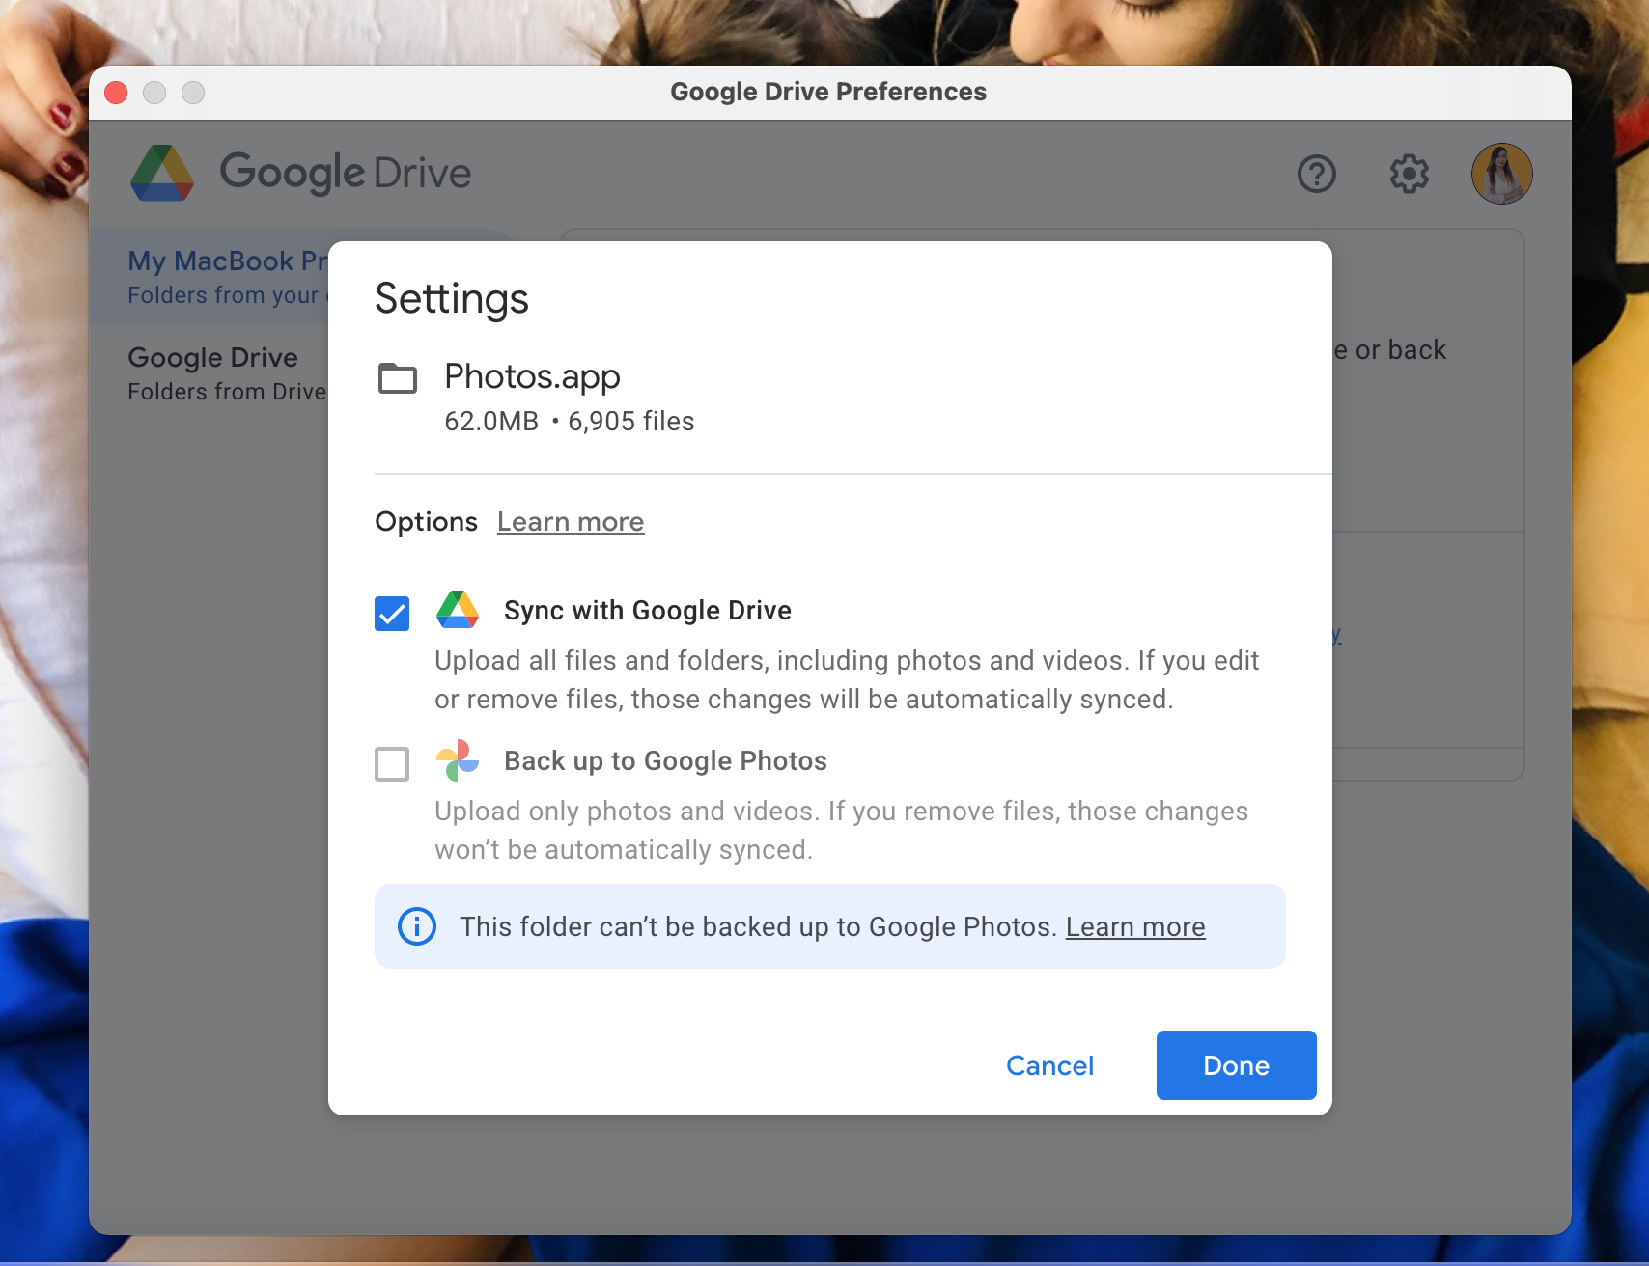Click the Settings dialog heading
The height and width of the screenshot is (1266, 1649).
click(452, 299)
